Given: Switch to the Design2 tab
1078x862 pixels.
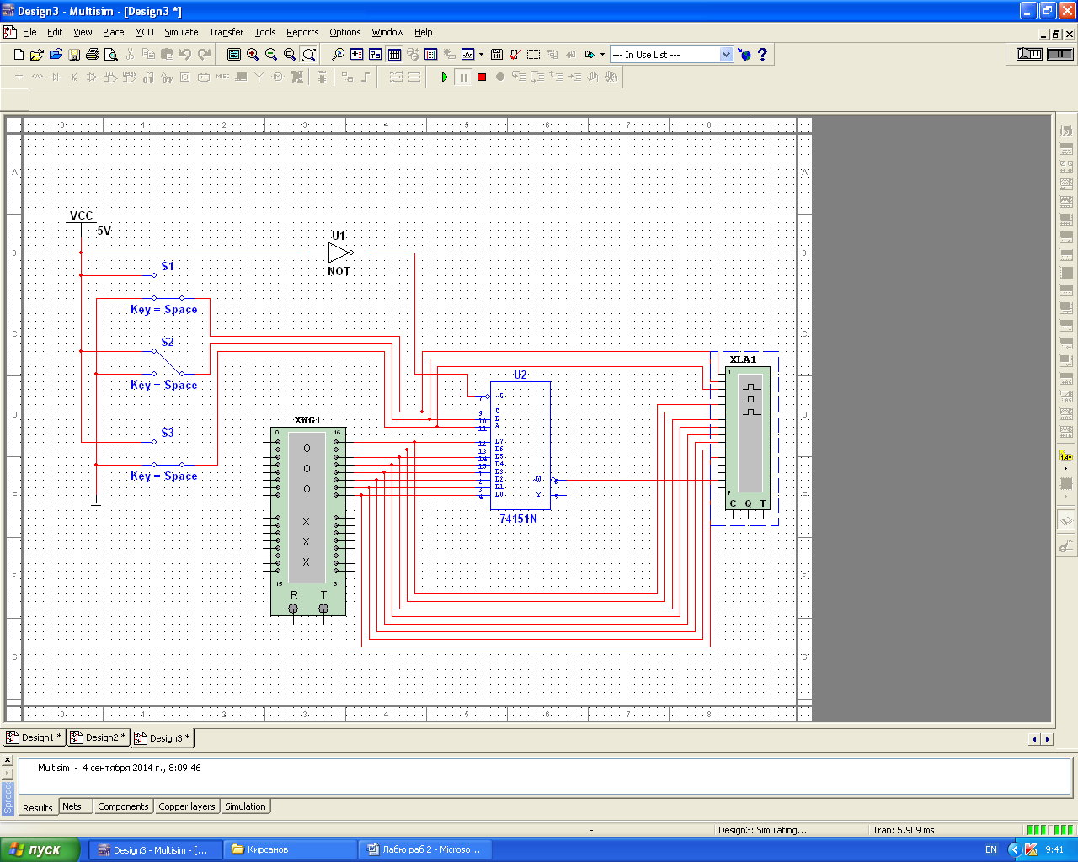Looking at the screenshot, I should coord(99,737).
